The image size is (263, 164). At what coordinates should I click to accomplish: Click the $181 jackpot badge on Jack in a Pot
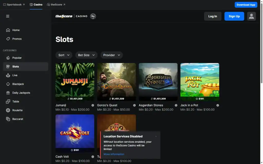(x=200, y=99)
